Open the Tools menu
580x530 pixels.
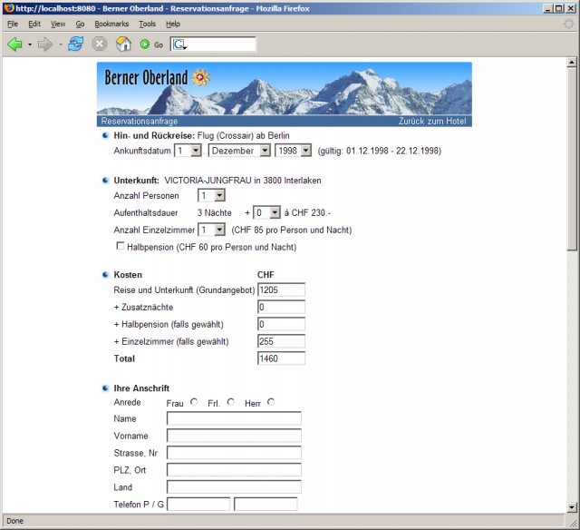(x=147, y=25)
